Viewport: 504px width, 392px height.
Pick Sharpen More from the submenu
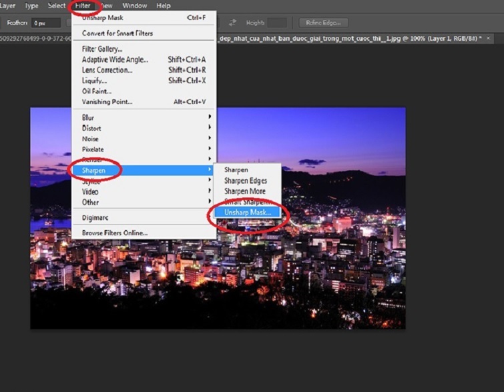[x=244, y=191]
